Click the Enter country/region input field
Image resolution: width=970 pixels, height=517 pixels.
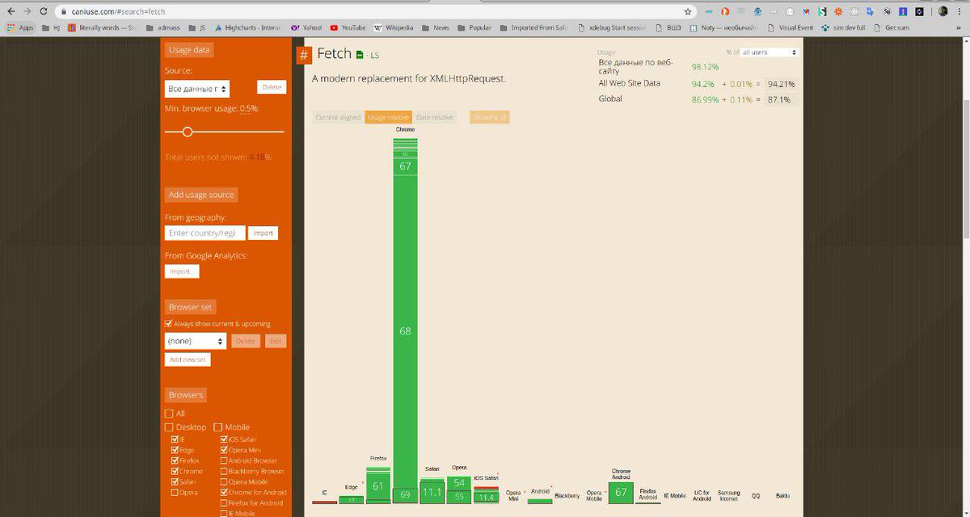point(205,233)
